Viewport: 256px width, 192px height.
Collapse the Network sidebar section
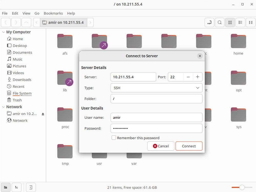pos(3,107)
